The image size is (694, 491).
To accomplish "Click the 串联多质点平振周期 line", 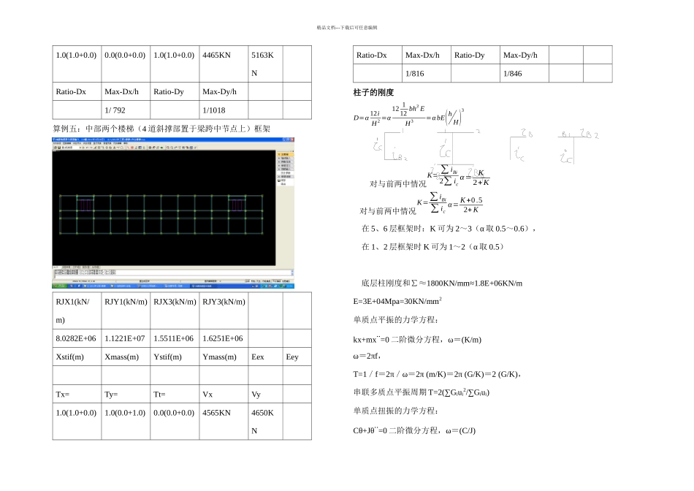I will [422, 392].
